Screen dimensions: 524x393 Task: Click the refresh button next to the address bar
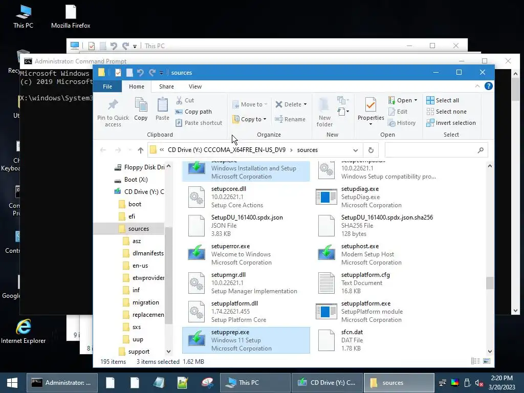[370, 150]
